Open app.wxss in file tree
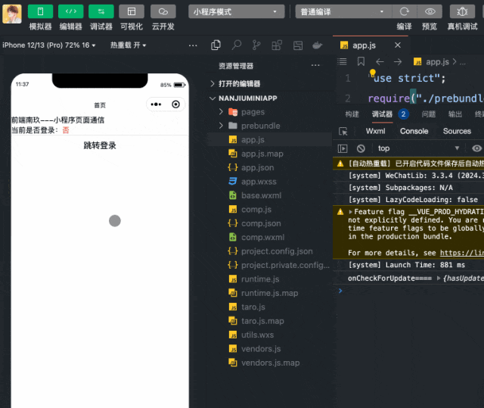484x408 pixels. [257, 182]
